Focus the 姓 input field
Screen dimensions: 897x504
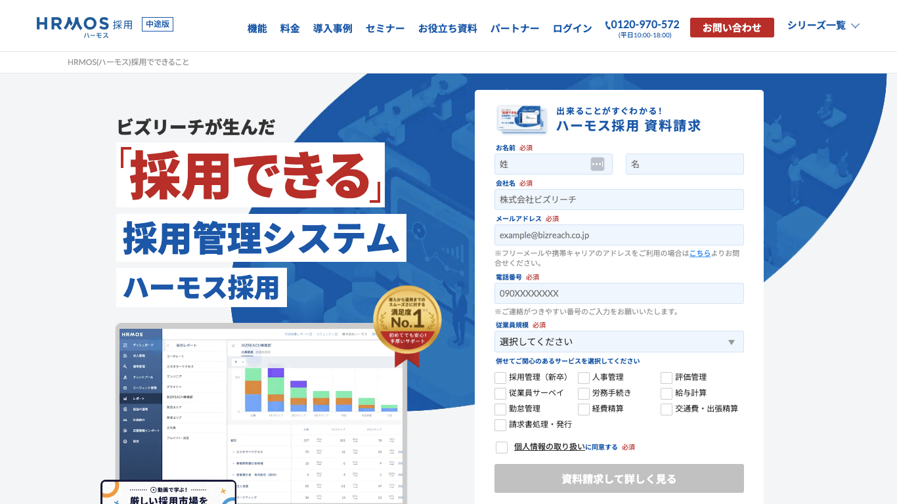click(554, 164)
